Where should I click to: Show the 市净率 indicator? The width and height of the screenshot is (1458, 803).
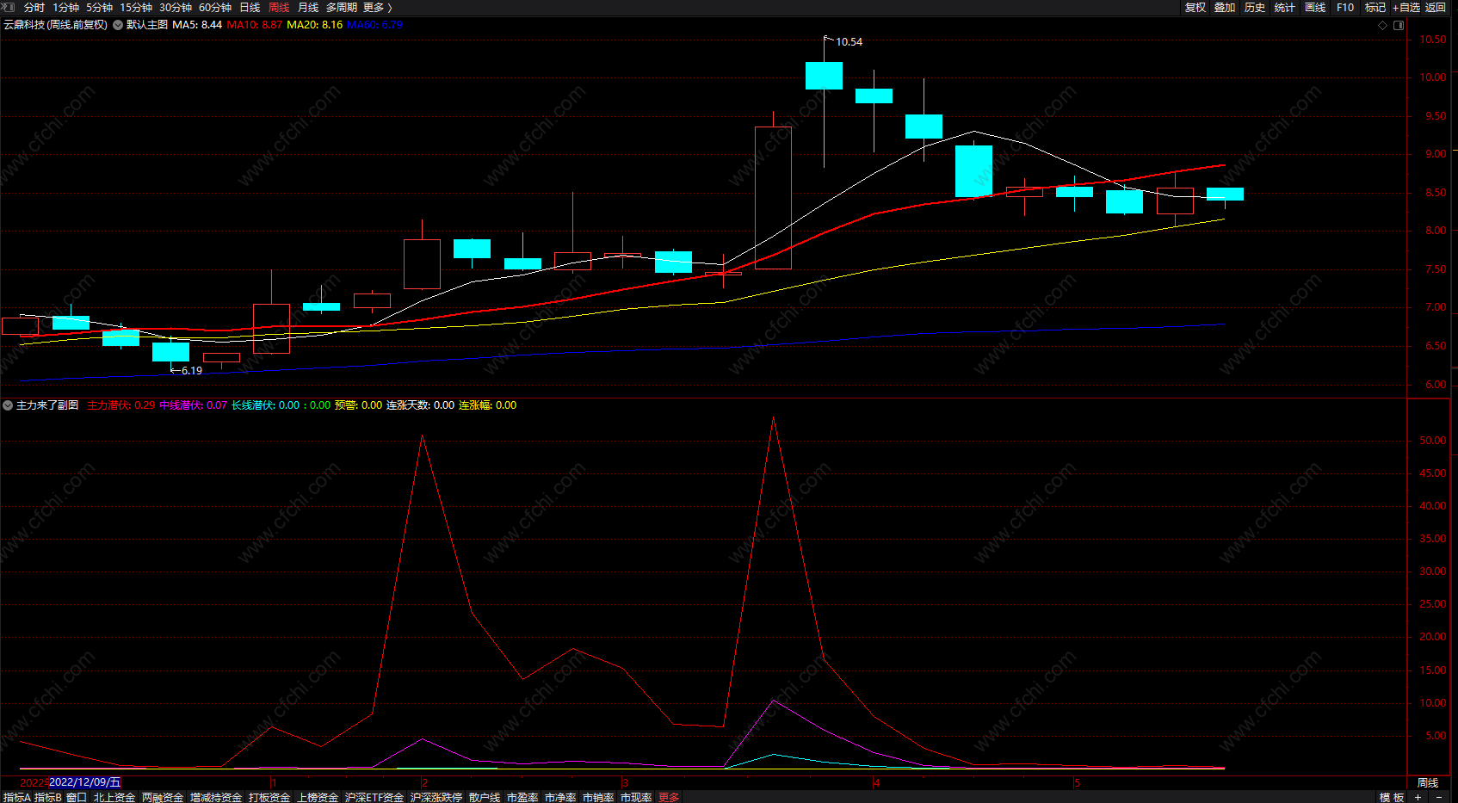point(560,798)
